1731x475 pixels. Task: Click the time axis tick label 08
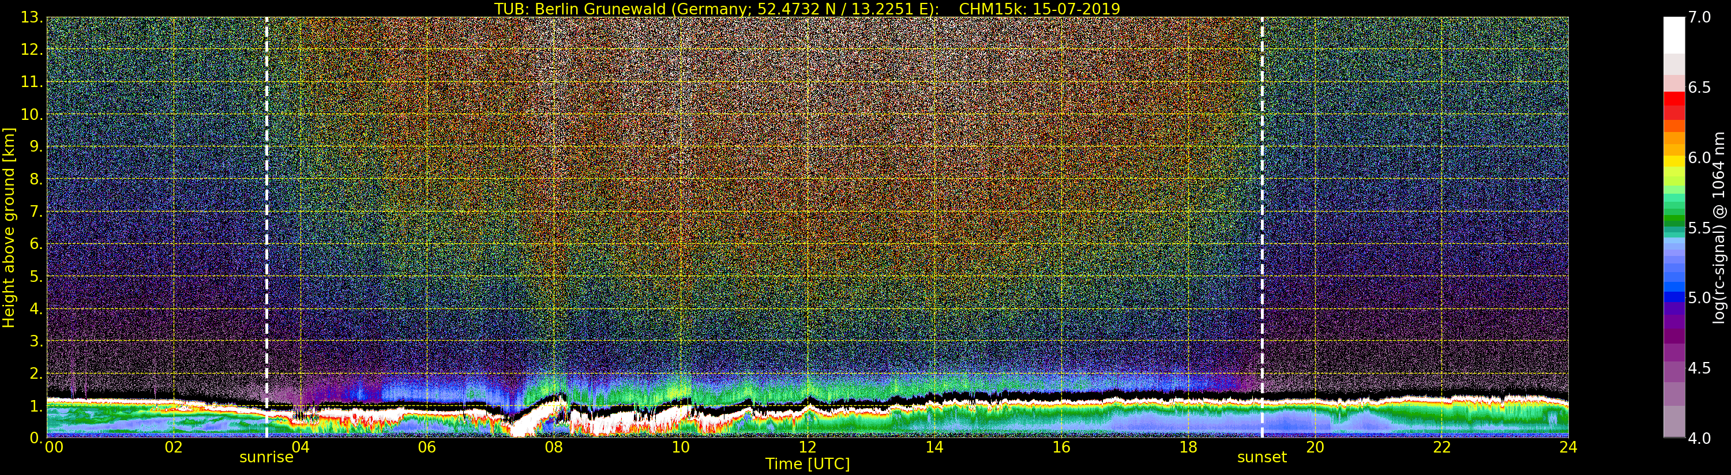pyautogui.click(x=554, y=447)
